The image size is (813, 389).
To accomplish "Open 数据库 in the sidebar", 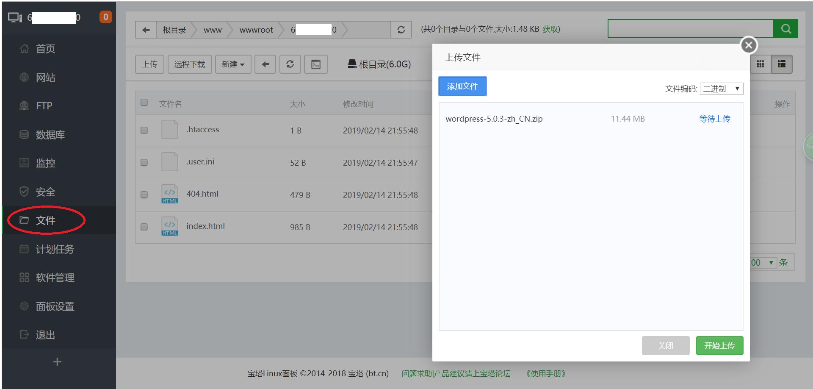I will tap(50, 135).
